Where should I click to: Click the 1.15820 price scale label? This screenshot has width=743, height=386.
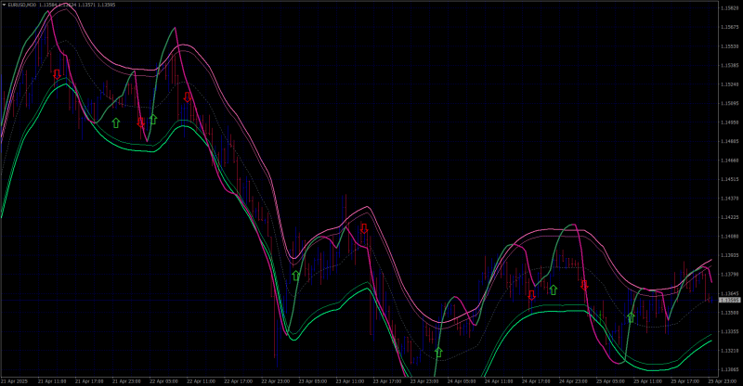tap(729, 8)
